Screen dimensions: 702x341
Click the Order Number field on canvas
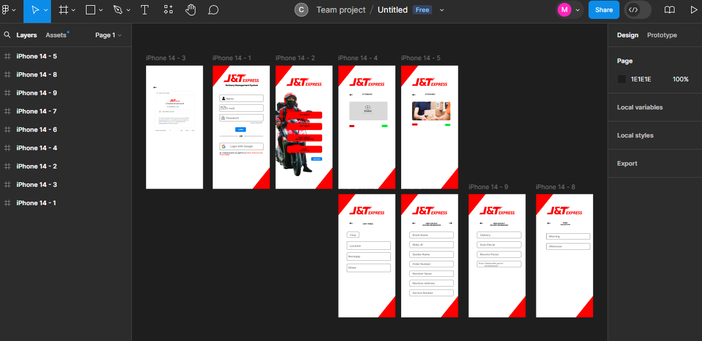coord(432,264)
